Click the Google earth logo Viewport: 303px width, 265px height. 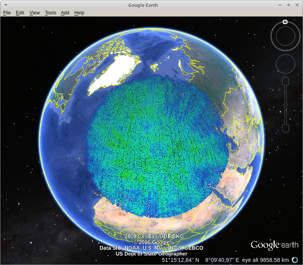point(274,245)
